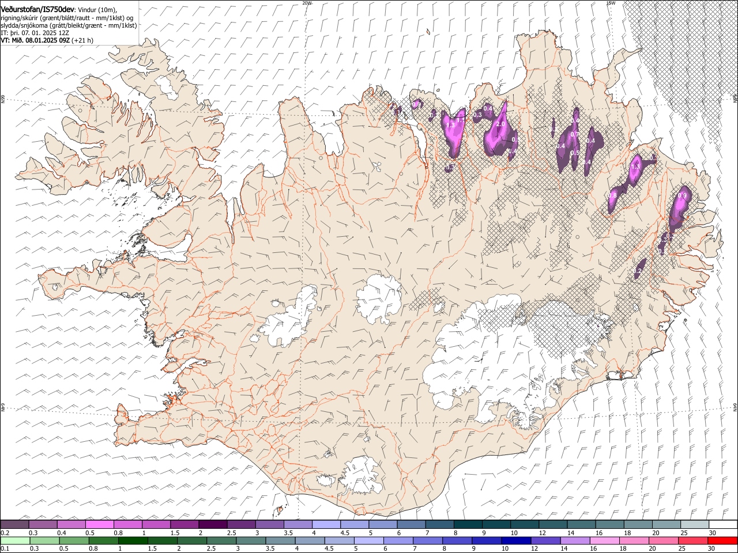Select the light lavender 4 swatch in snow legend
This screenshot has width=738, height=553.
tap(326, 525)
